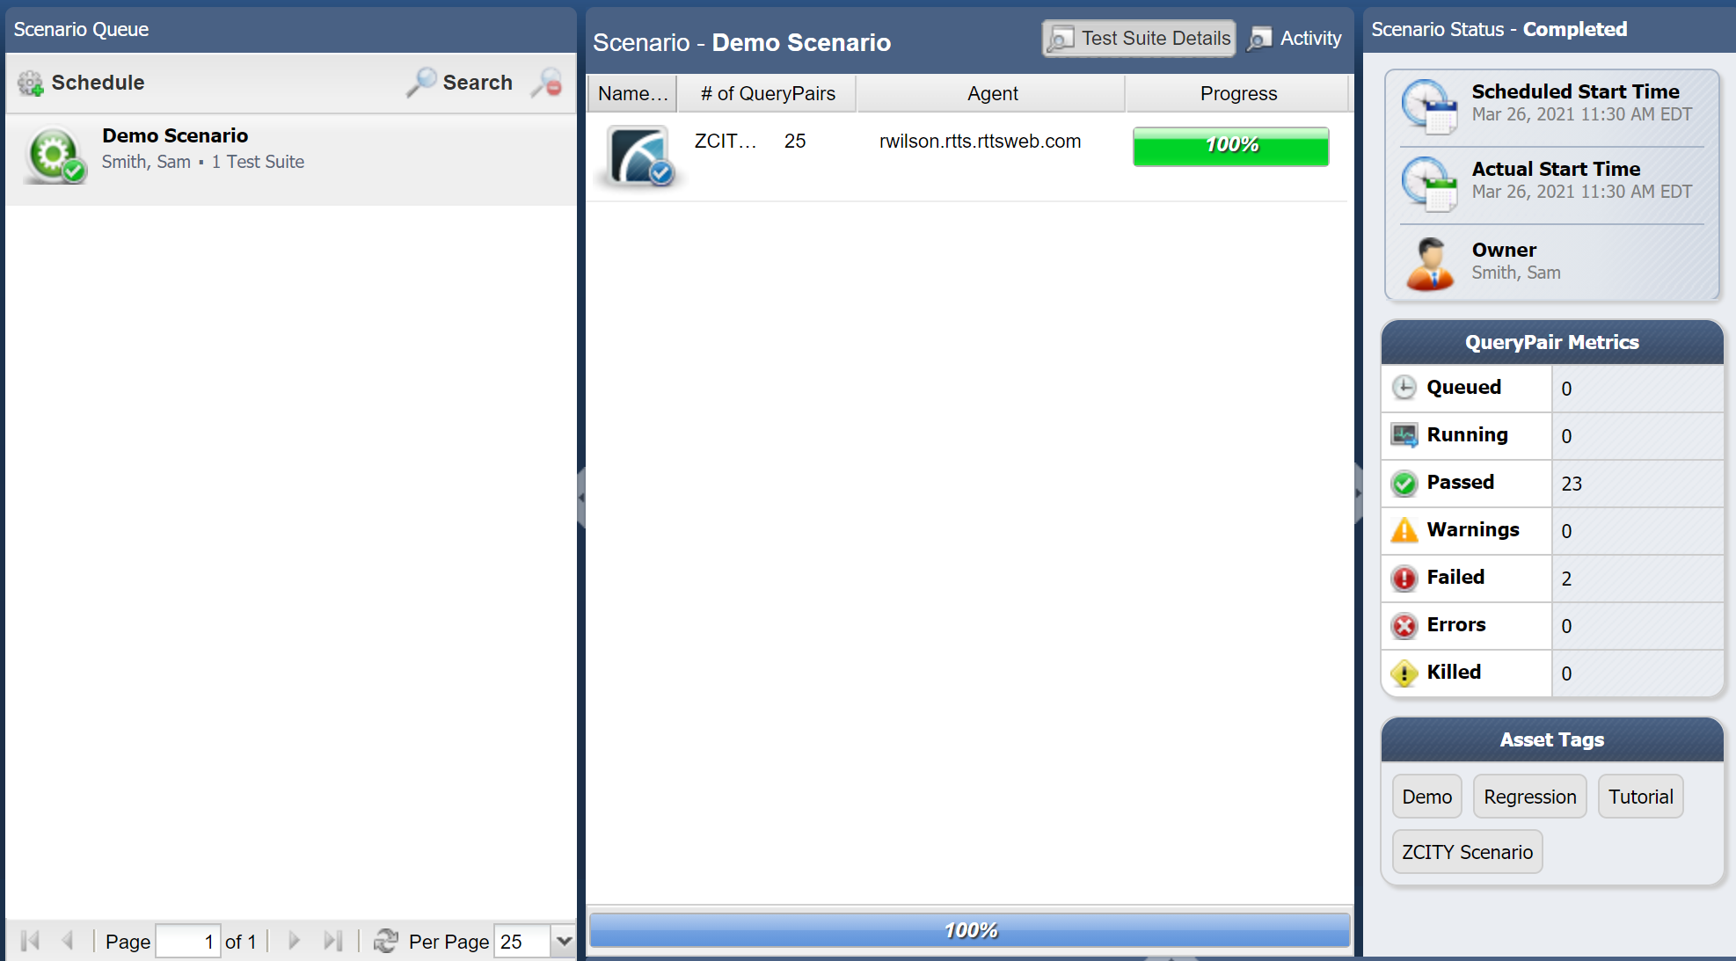Viewport: 1736px width, 961px height.
Task: Open Test Suite Details
Action: [x=1139, y=39]
